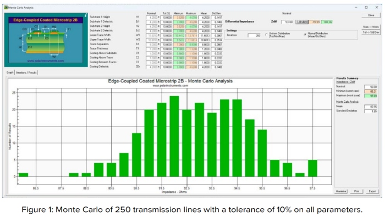Click the Zdiff nominal impedance field
The width and height of the screenshot is (385, 217).
[x=287, y=22]
